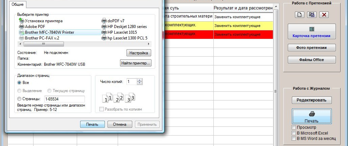348x146 pixels.
Task: Select Adobe PDF printer icon
Action: click(x=22, y=27)
